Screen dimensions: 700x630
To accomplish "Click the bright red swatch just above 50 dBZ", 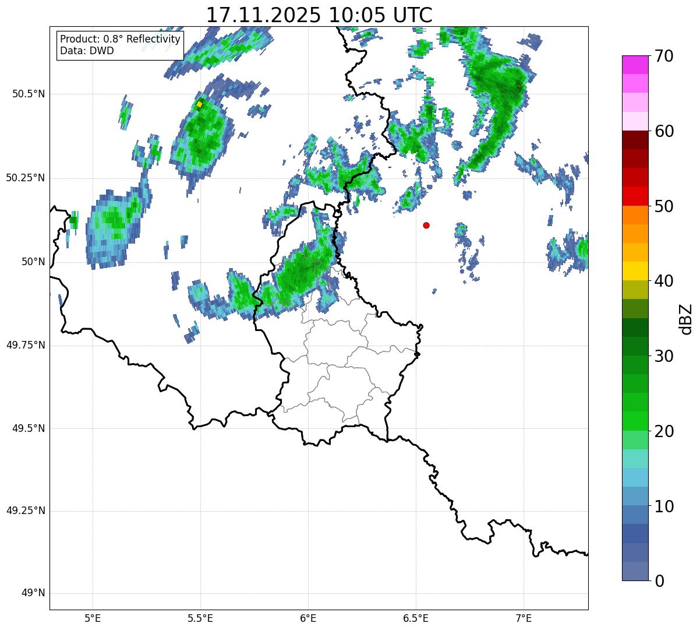I will point(635,196).
